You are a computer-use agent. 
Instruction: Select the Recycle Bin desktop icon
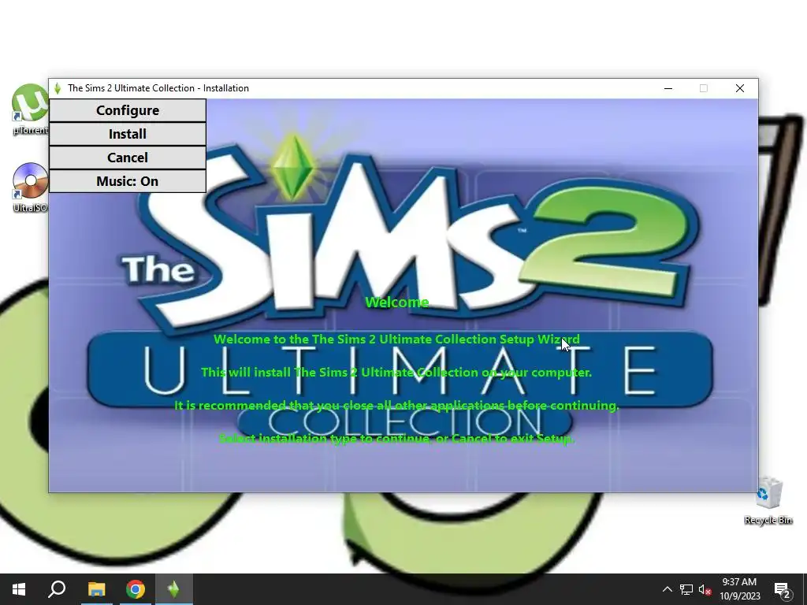pyautogui.click(x=768, y=501)
